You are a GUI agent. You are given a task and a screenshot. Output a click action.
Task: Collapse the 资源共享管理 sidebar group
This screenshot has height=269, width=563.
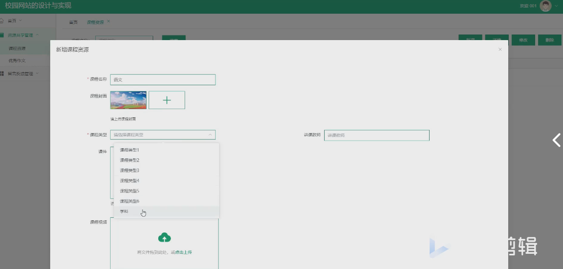(x=38, y=35)
